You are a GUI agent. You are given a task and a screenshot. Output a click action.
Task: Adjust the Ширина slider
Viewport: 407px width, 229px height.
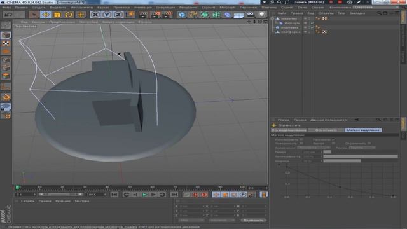pos(361,161)
